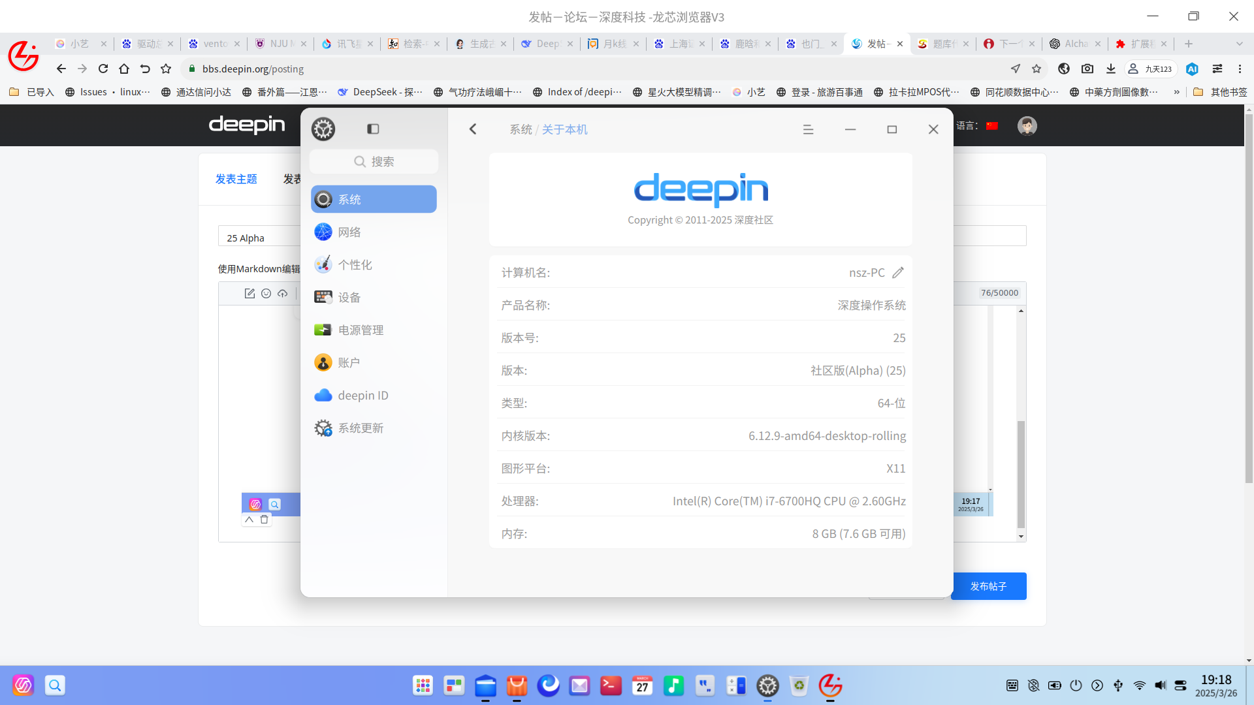Open 电源管理 power management
Image resolution: width=1254 pixels, height=705 pixels.
tap(374, 330)
